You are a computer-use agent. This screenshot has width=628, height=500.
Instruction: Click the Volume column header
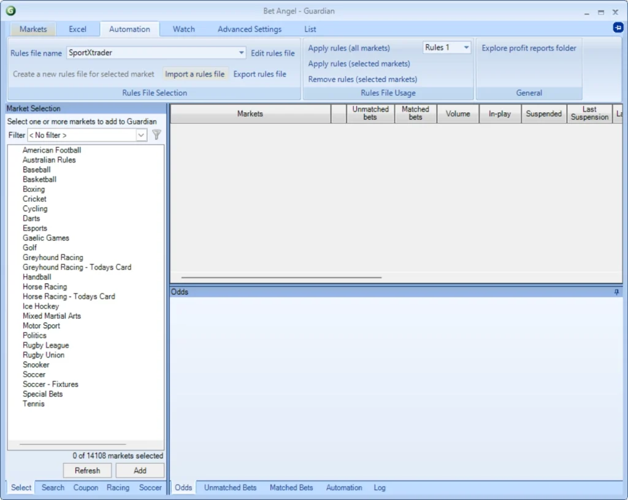click(458, 113)
